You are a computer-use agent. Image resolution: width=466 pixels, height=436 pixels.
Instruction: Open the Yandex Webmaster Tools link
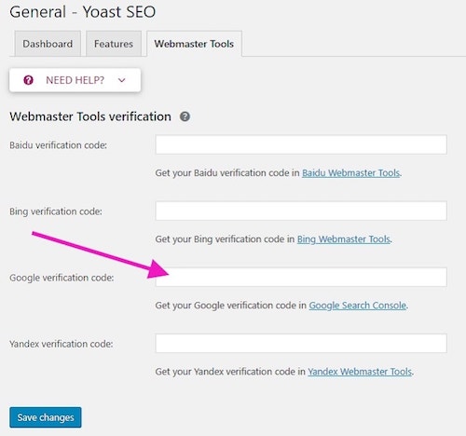360,372
